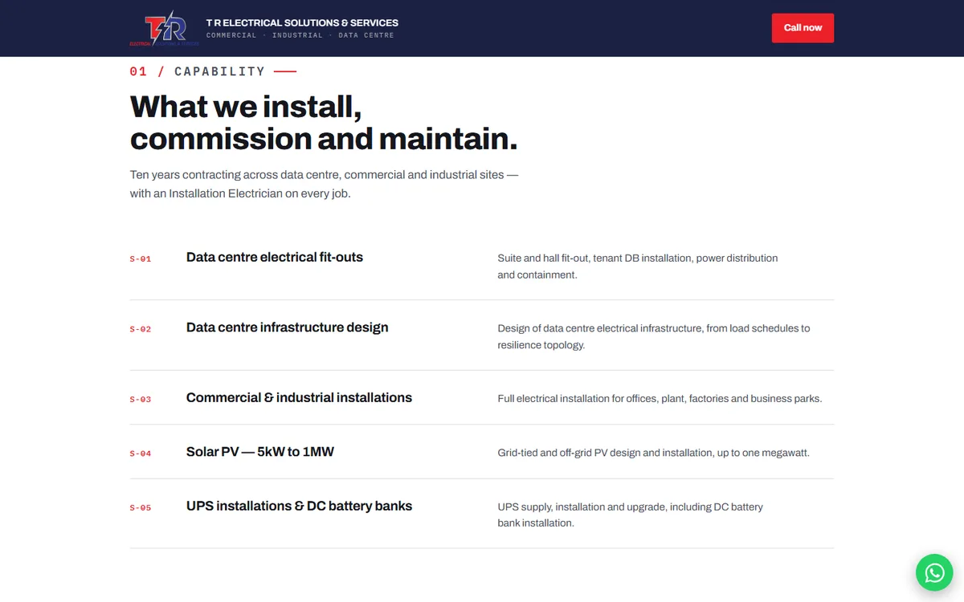Click the S-05 service code

coord(141,507)
